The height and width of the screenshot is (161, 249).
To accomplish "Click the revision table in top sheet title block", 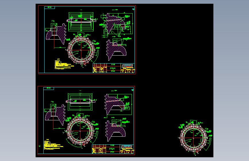I will pos(100,68).
